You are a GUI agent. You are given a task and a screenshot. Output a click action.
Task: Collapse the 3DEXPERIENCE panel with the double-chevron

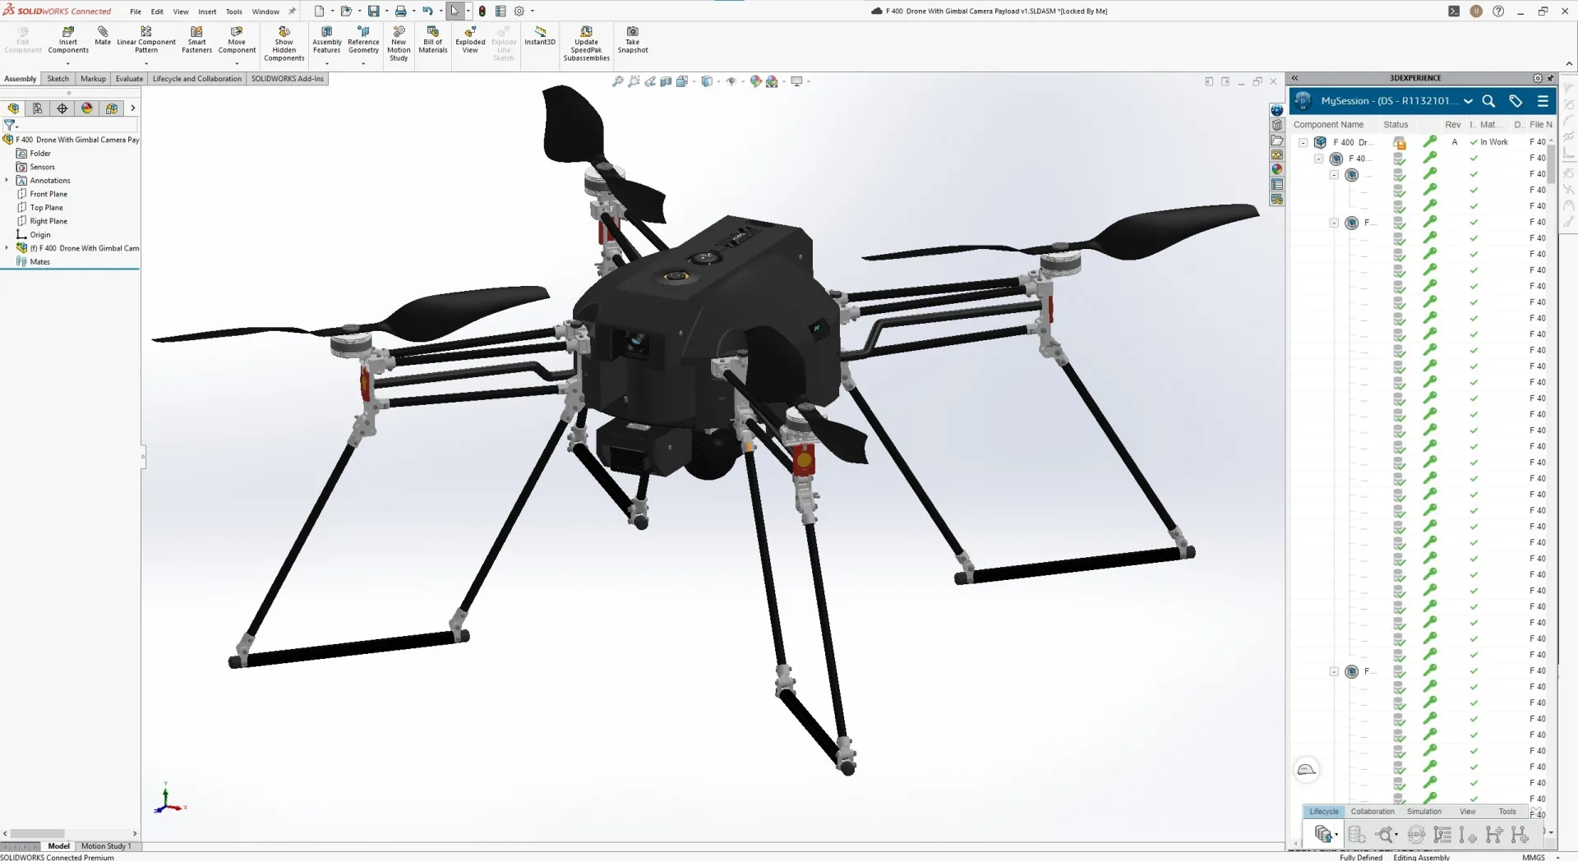[x=1295, y=78]
